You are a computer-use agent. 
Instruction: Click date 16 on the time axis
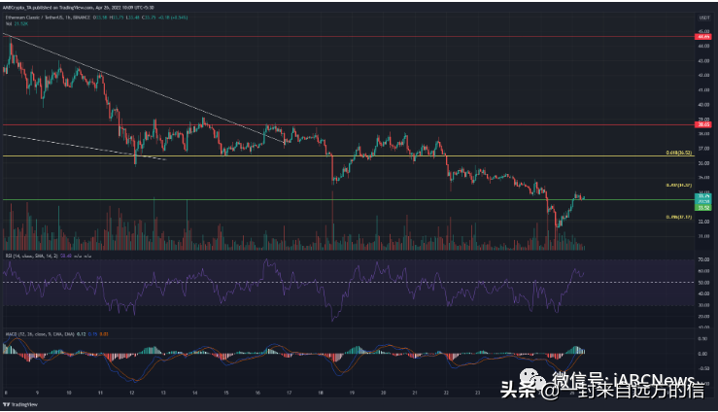(257, 393)
